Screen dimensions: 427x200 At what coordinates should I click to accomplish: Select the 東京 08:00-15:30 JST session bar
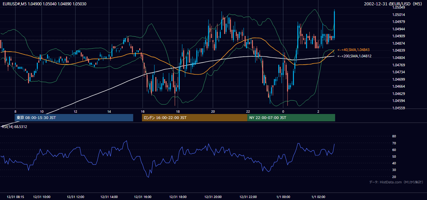74,118
